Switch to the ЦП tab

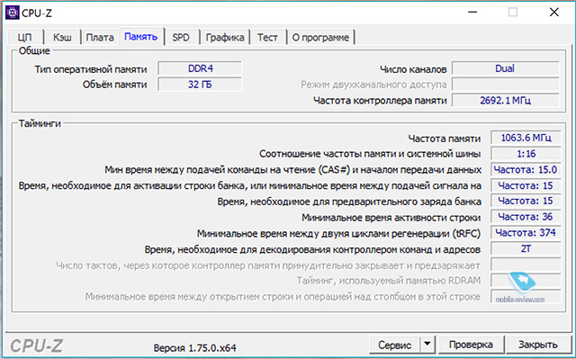click(x=24, y=38)
